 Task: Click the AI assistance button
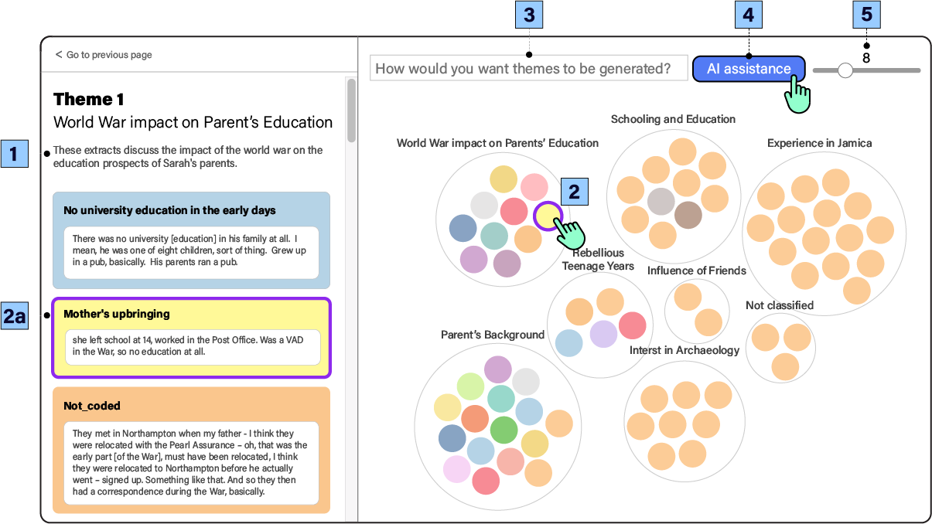pos(749,69)
